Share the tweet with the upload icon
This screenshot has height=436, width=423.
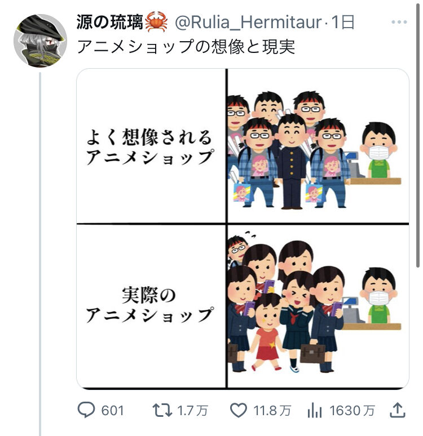[398, 410]
